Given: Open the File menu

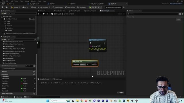Looking at the screenshot, I should coord(7,1).
